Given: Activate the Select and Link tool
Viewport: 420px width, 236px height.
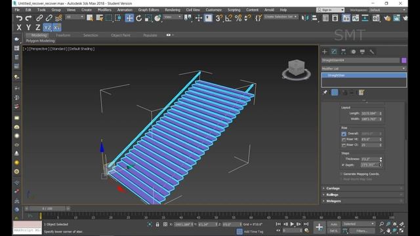Looking at the screenshot, I should click(39, 18).
